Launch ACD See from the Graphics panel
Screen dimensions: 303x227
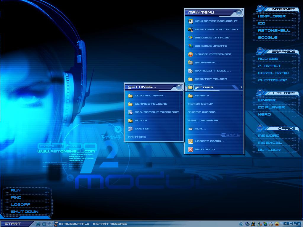pos(268,59)
